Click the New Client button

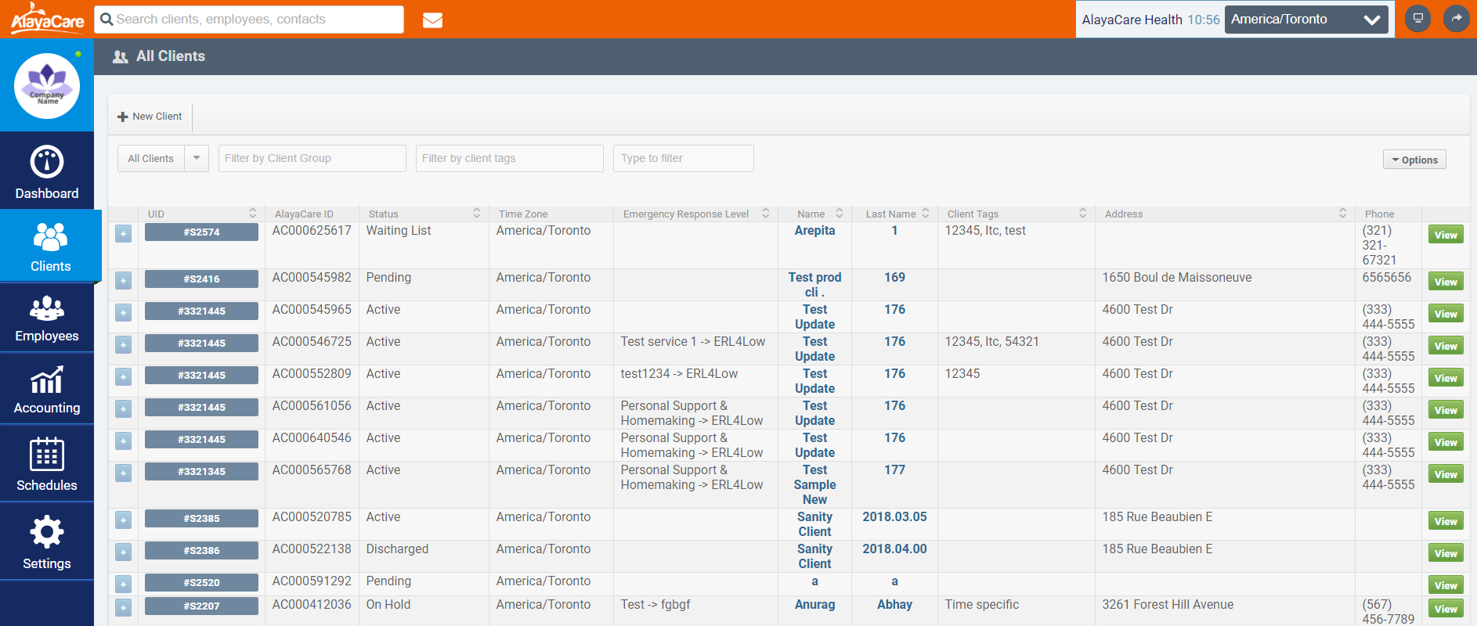150,117
